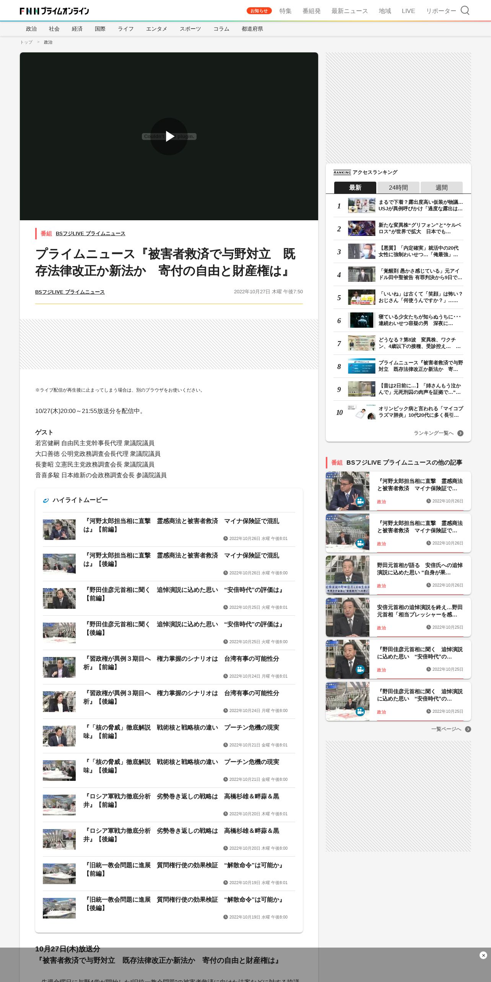Viewport: 491px width, 982px height.
Task: Switch ranking to 最新 tab
Action: 355,187
